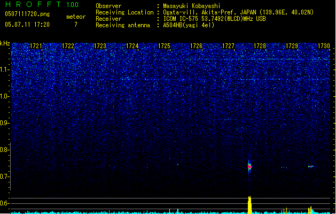Click the HROFFT 1.0.0 program title
Viewport: 336px width, 214px height.
pyautogui.click(x=42, y=4)
